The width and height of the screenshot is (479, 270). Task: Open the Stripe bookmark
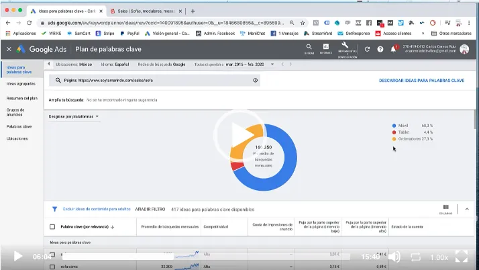pyautogui.click(x=105, y=34)
